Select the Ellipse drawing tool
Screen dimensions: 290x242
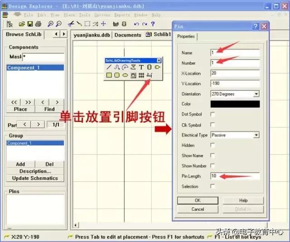pos(125,75)
